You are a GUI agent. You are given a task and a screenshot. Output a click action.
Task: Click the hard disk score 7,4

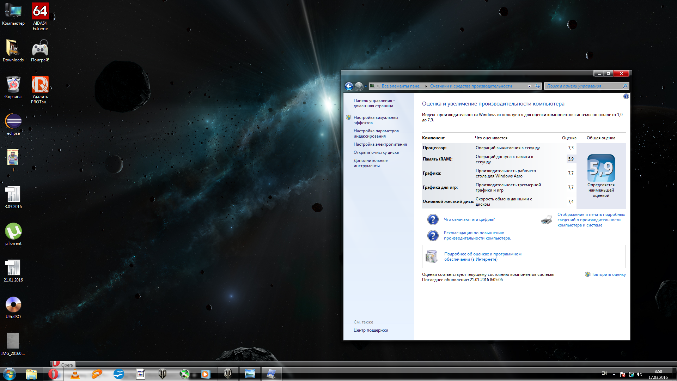tap(571, 201)
